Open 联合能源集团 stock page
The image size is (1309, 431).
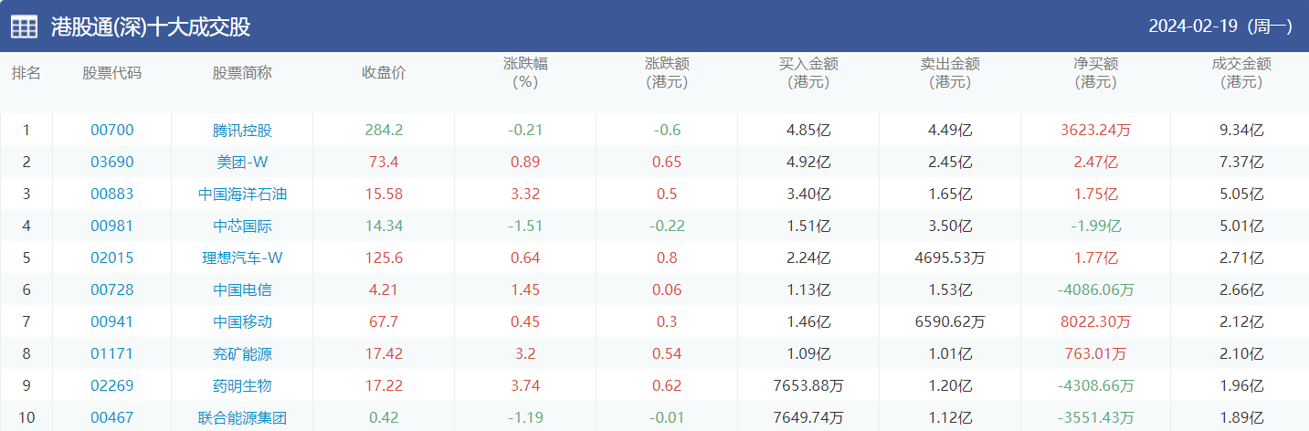click(x=242, y=418)
